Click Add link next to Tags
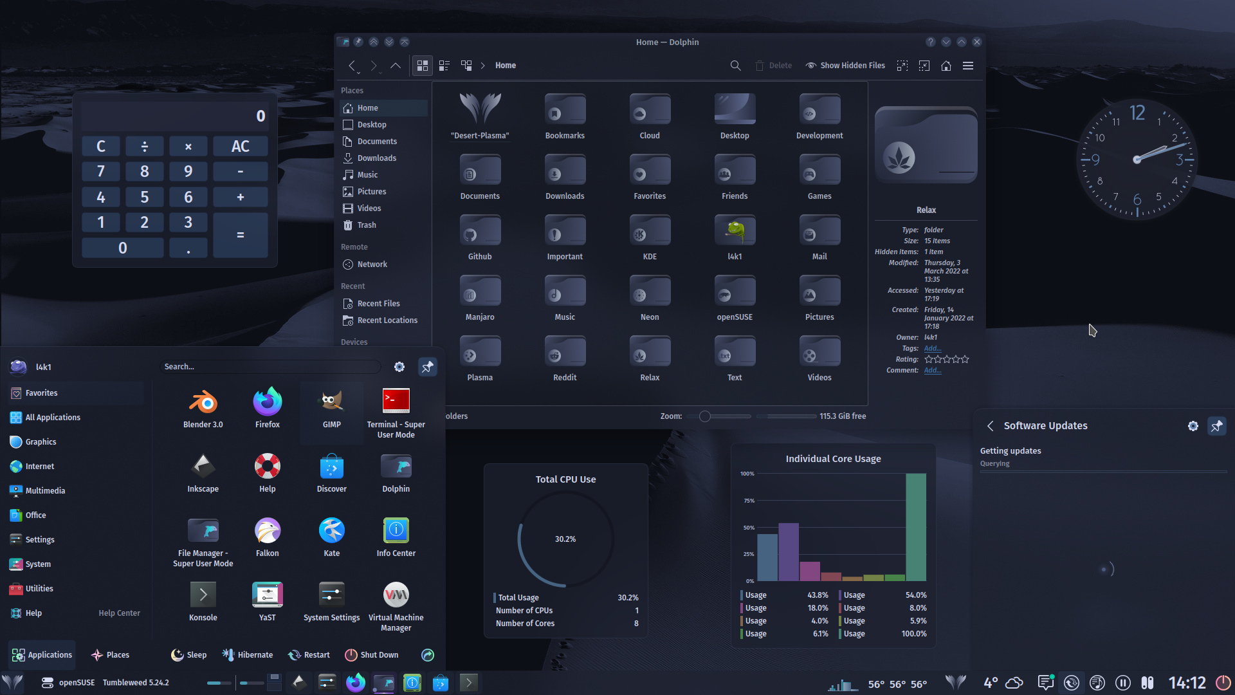 (x=932, y=349)
